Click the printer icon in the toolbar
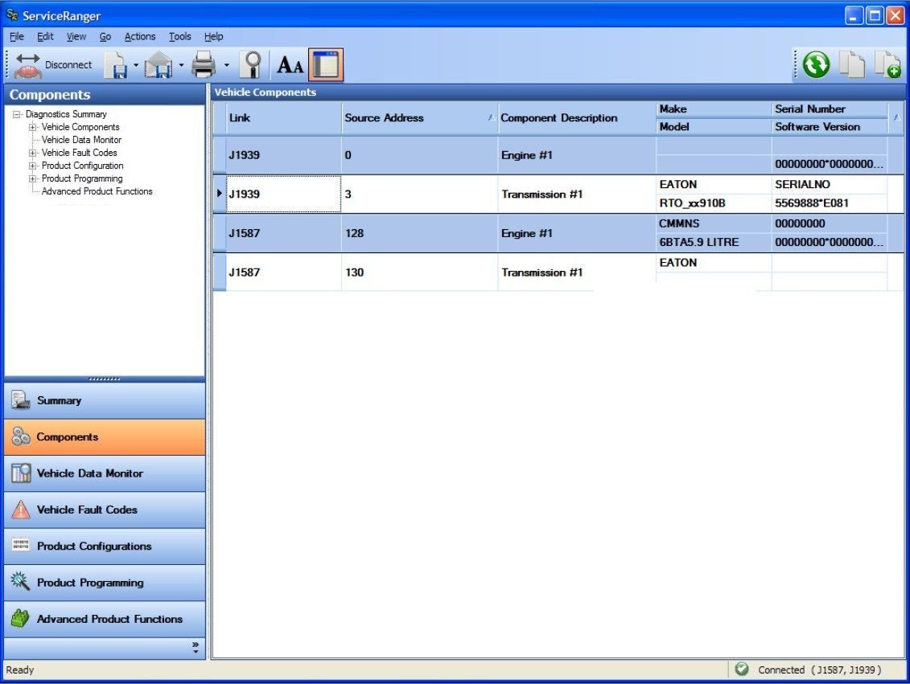910x684 pixels. 204,65
